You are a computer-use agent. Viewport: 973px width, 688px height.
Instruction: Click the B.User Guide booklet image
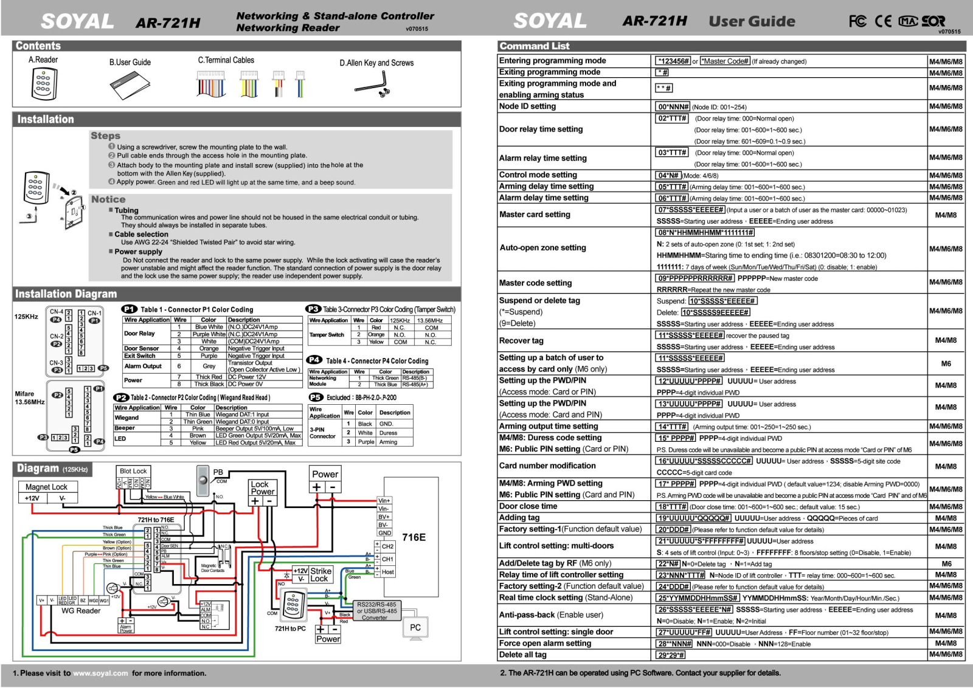(x=130, y=86)
